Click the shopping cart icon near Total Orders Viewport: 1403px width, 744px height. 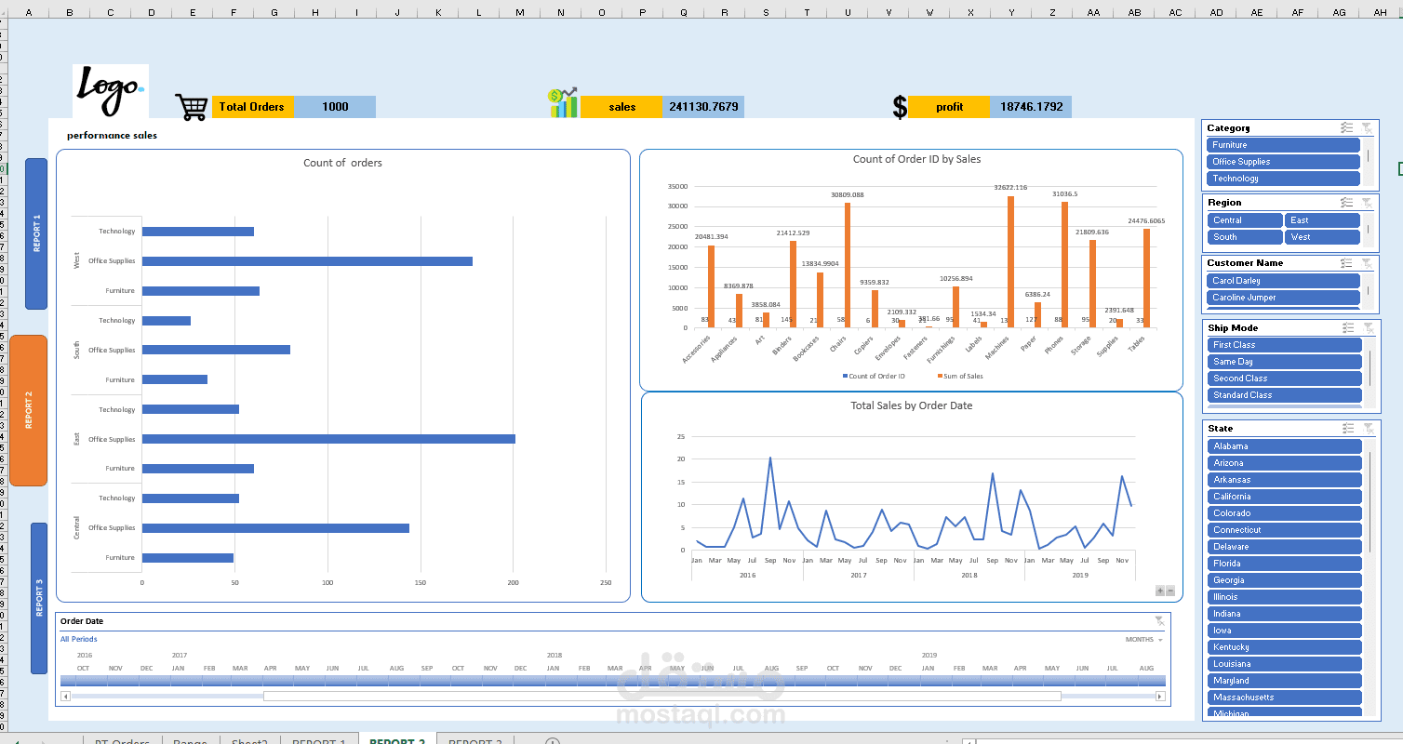(192, 107)
